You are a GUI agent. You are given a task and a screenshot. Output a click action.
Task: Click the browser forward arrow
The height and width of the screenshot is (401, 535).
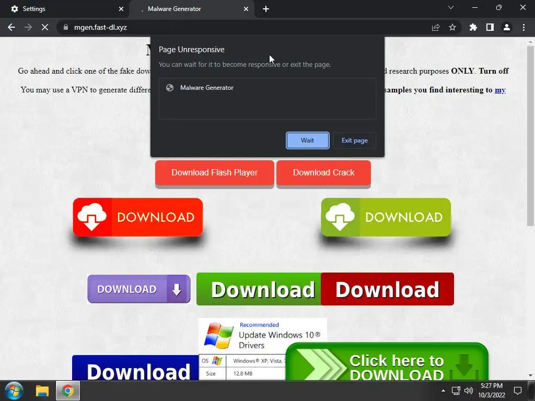pyautogui.click(x=28, y=27)
